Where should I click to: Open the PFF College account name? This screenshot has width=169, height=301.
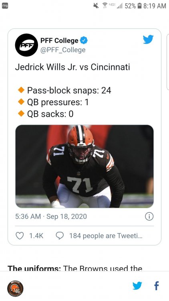(x=59, y=41)
